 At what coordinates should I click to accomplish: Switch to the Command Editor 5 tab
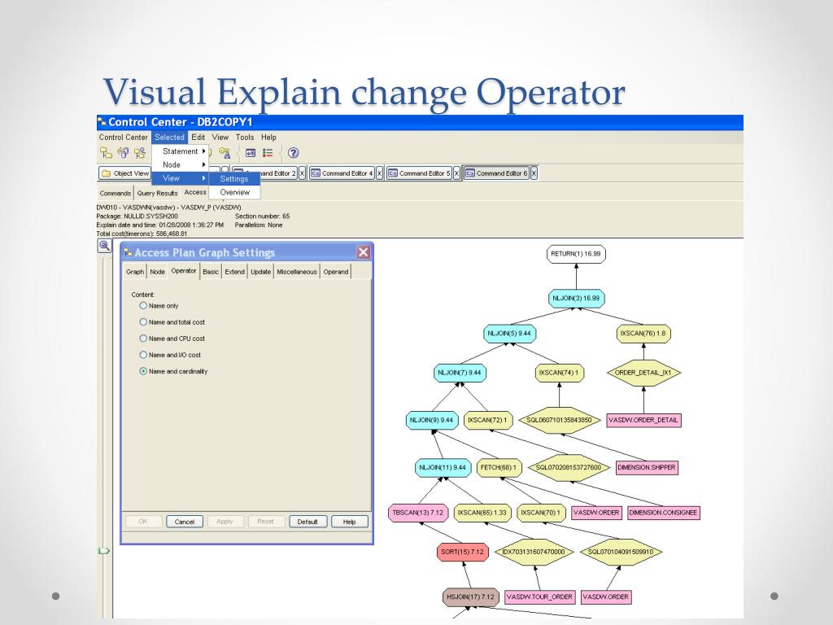tap(420, 173)
